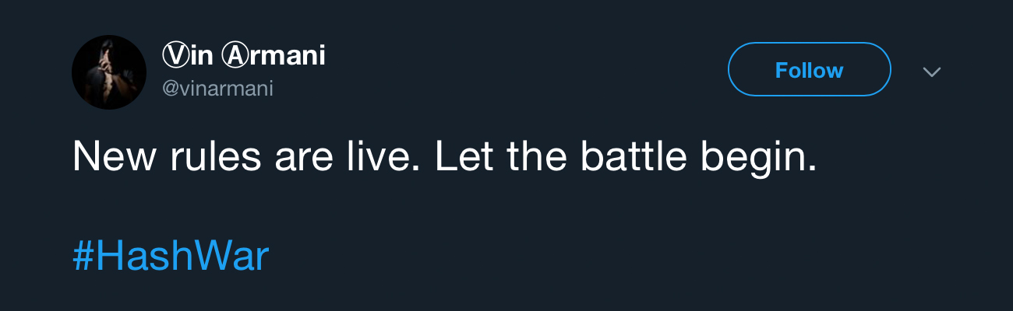Click the word 'battle' in tweet
The image size is (1013, 311).
(634, 157)
